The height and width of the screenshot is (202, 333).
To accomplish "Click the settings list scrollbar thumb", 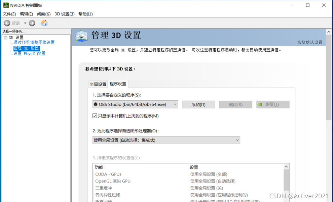I will click(x=286, y=180).
